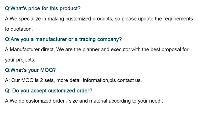
Task: Click the answer "Our MOQ is 2 sets"
Action: pyautogui.click(x=73, y=80)
